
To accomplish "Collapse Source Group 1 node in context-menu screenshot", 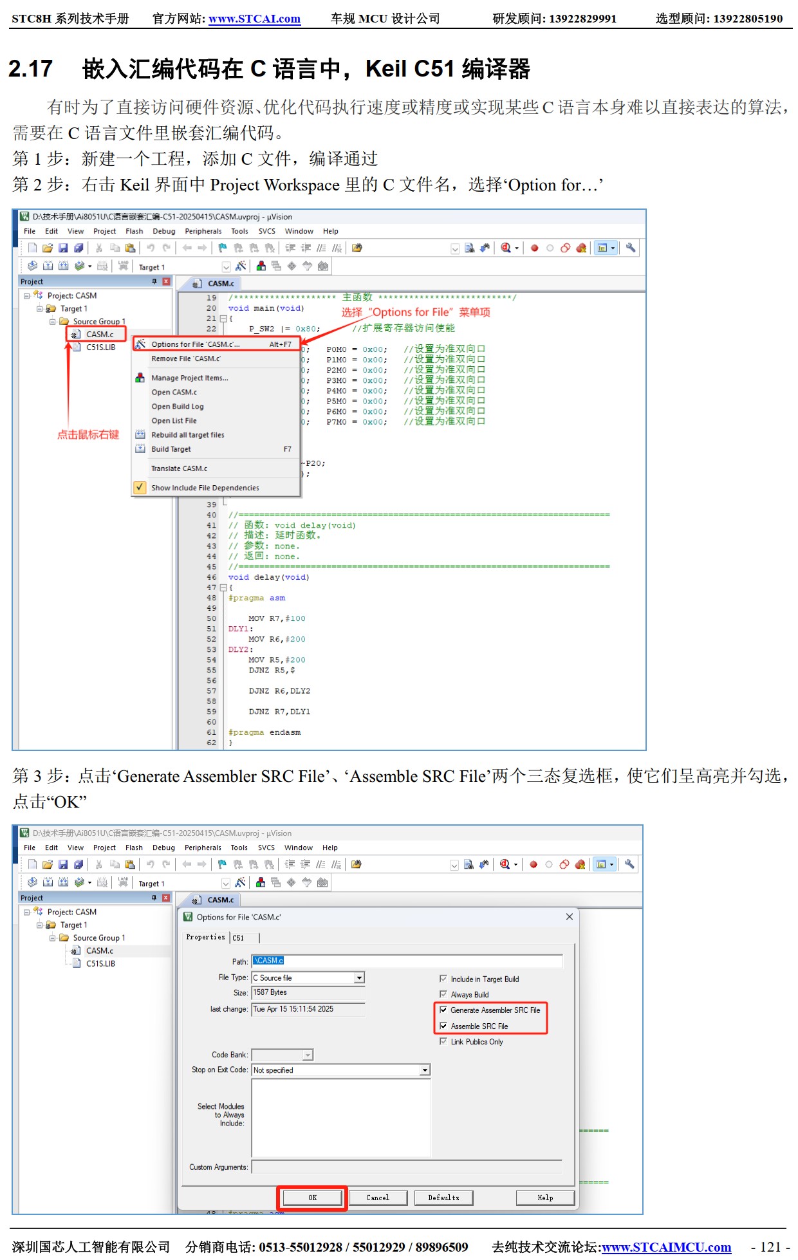I will (x=53, y=321).
